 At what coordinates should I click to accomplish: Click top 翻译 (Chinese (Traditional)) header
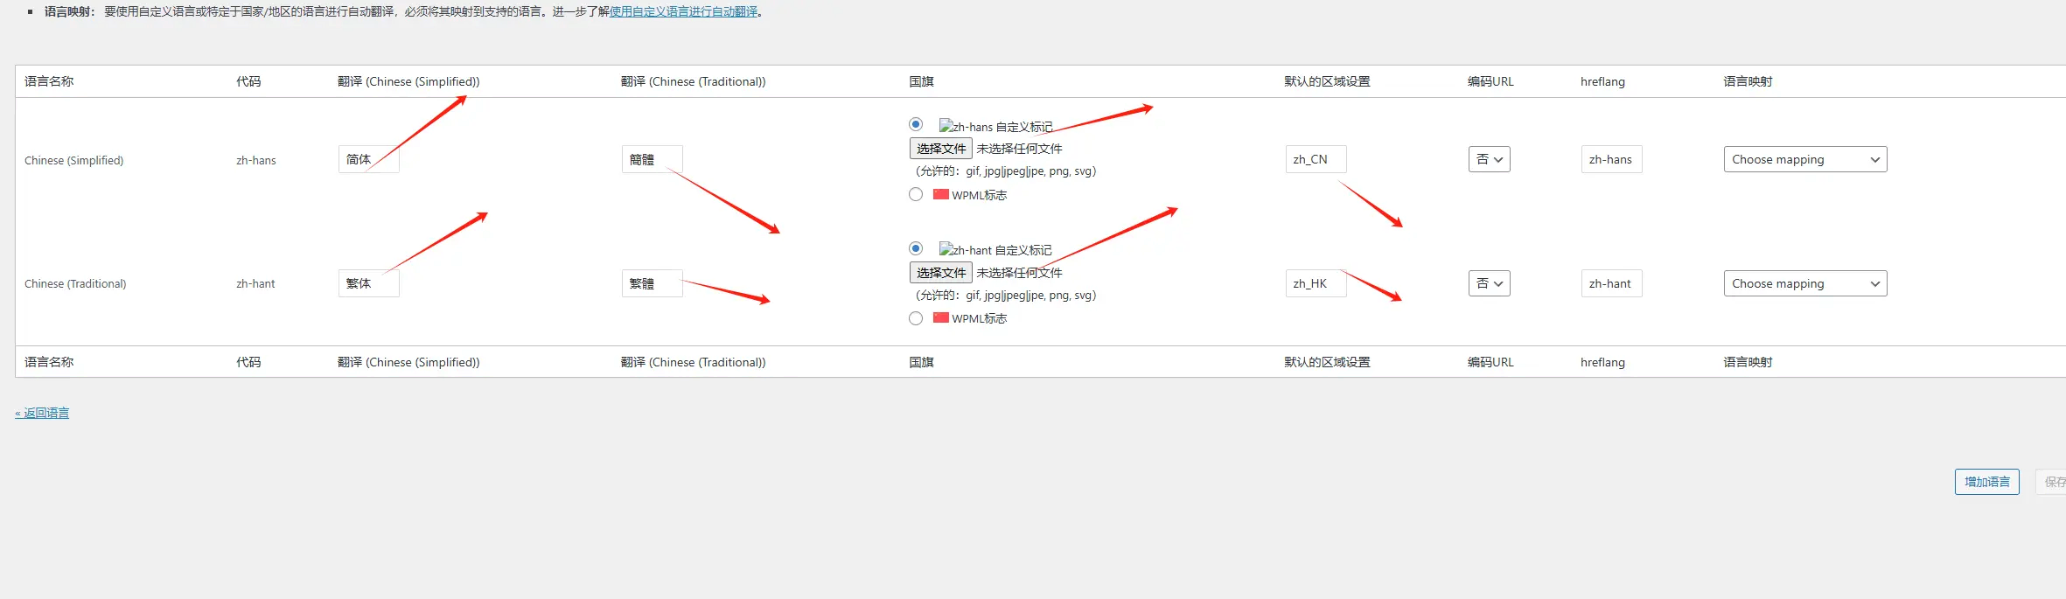click(694, 81)
